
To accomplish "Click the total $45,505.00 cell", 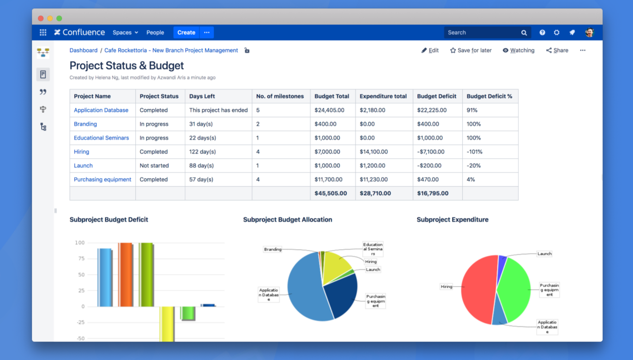I will (333, 193).
